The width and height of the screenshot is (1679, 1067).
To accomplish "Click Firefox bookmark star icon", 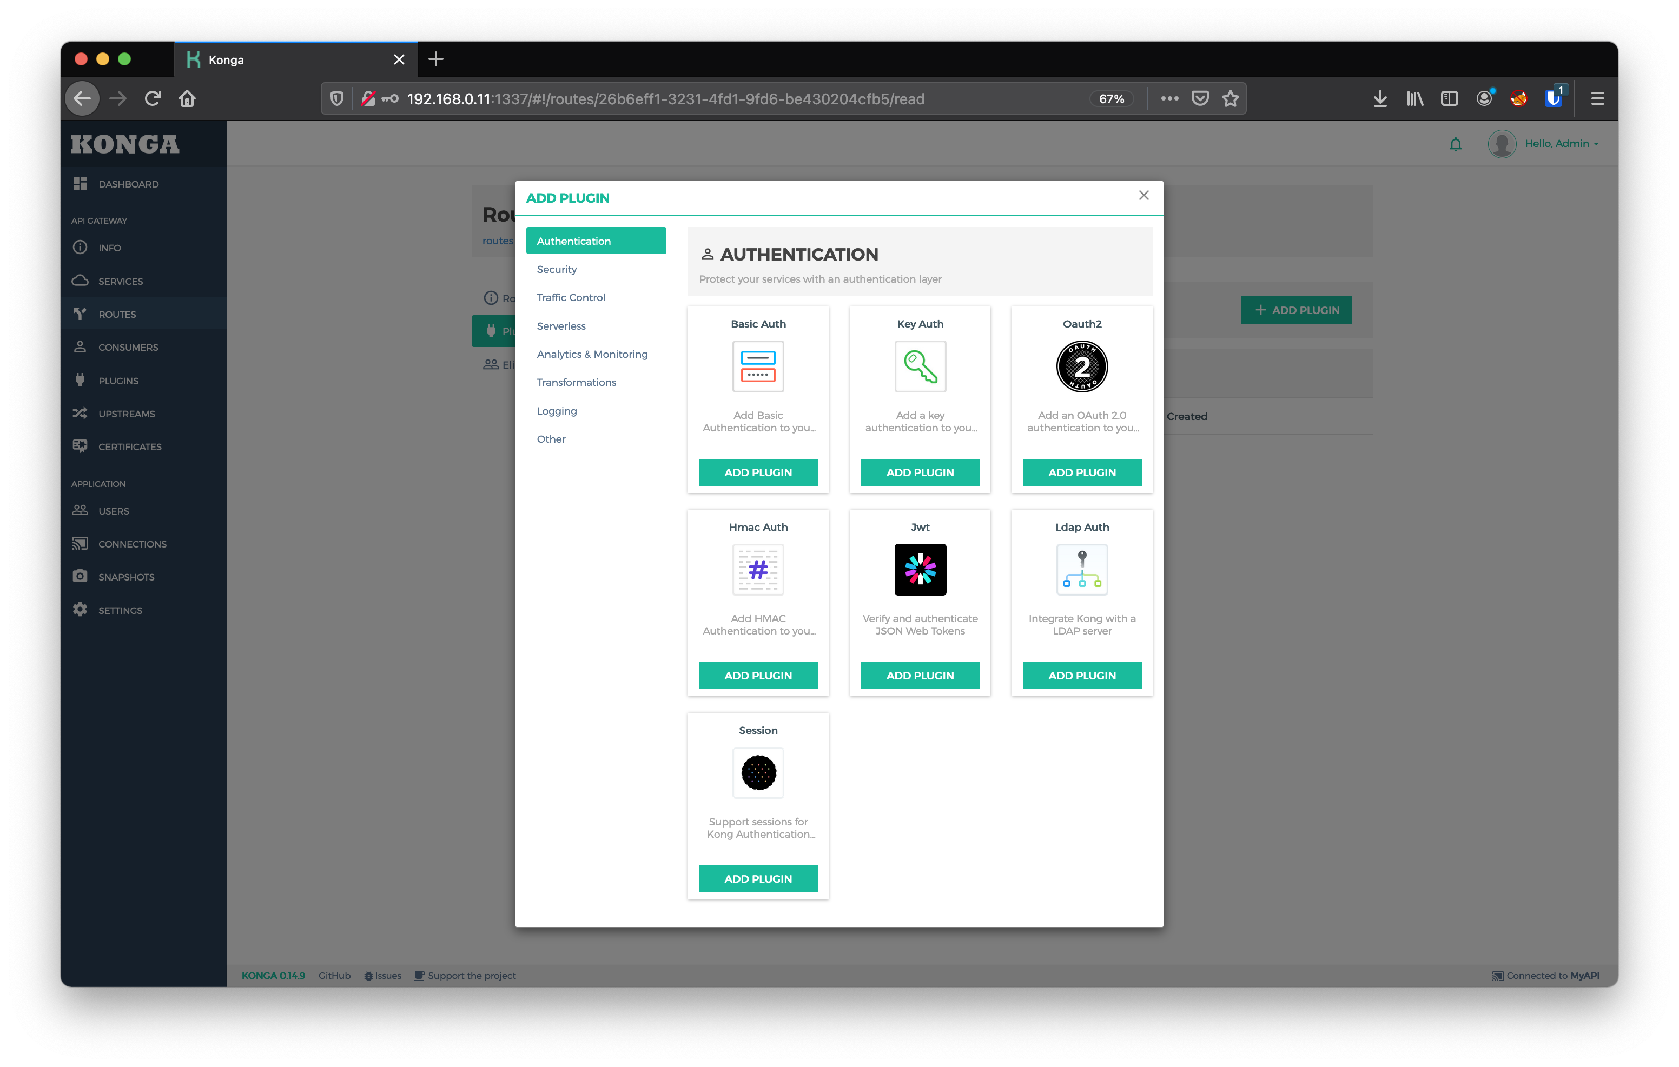I will click(1230, 99).
